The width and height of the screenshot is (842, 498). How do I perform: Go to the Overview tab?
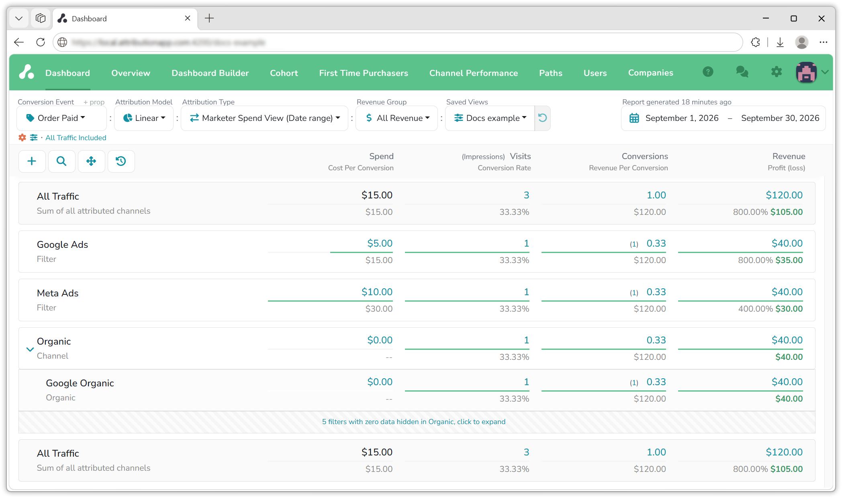click(x=131, y=73)
